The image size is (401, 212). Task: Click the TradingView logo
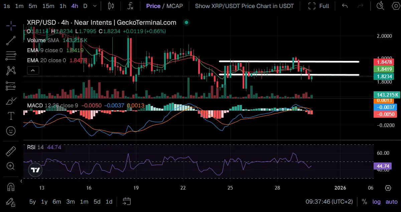(x=35, y=170)
